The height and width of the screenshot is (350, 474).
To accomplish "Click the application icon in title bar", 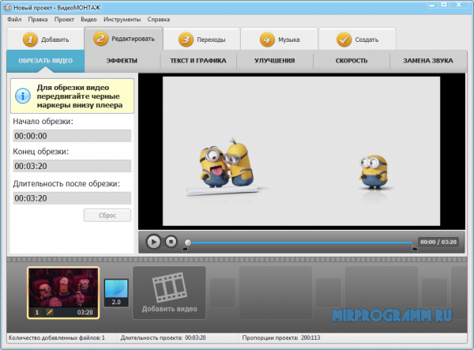I will tap(8, 8).
